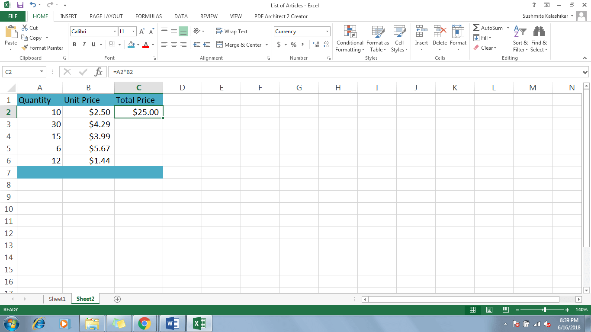
Task: Open Conditional Formatting
Action: pos(349,38)
